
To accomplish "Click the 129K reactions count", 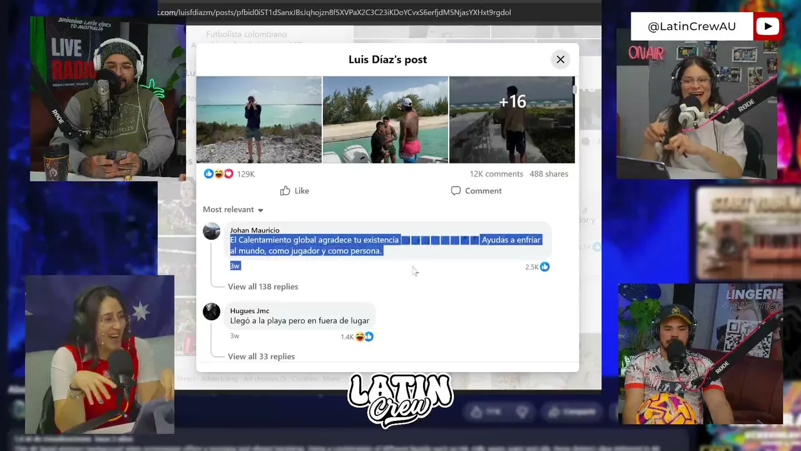I will [x=246, y=174].
